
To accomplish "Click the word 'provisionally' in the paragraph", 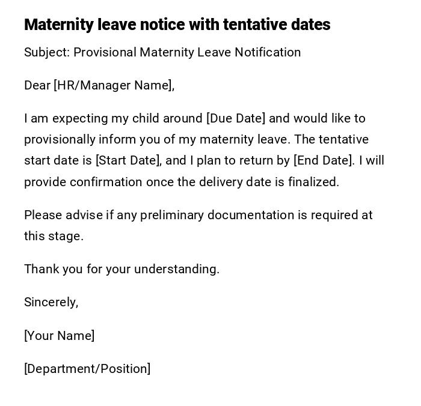I will [60, 139].
